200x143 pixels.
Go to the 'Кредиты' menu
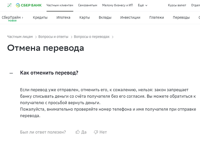click(40, 17)
